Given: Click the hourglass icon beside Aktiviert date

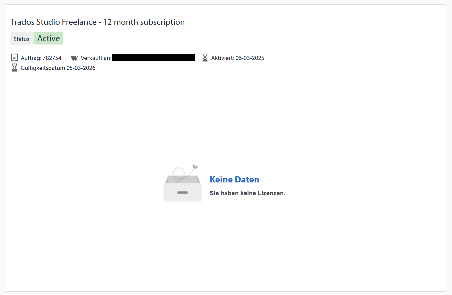Looking at the screenshot, I should (x=205, y=58).
